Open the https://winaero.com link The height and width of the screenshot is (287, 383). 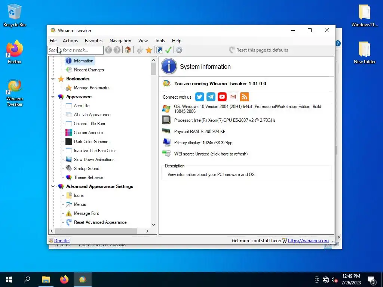coord(308,241)
